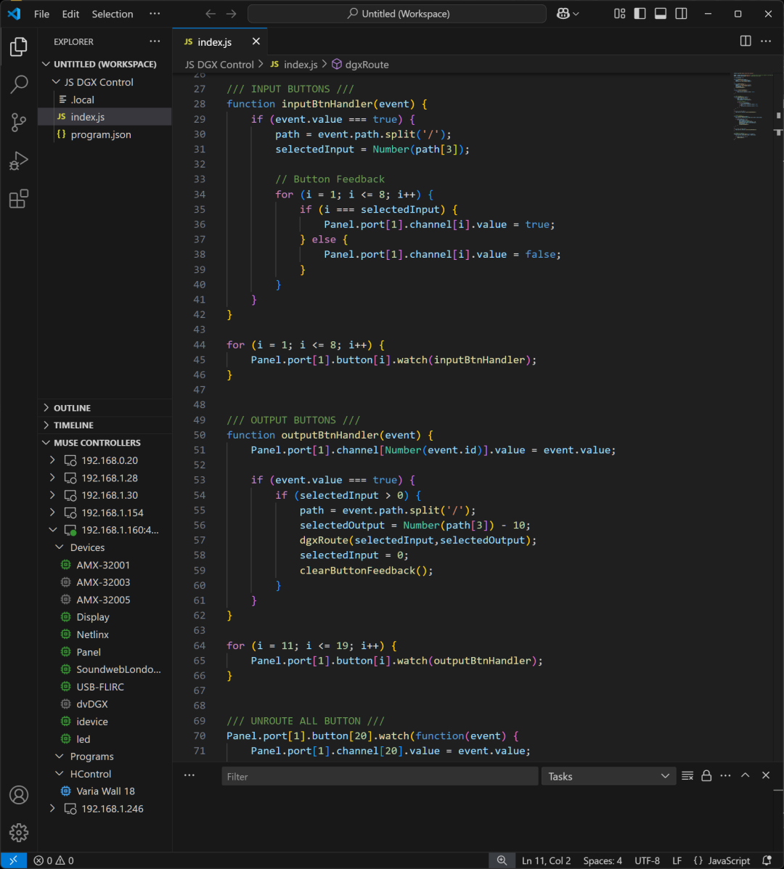784x869 pixels.
Task: Open the Accounts menu icon
Action: (19, 795)
